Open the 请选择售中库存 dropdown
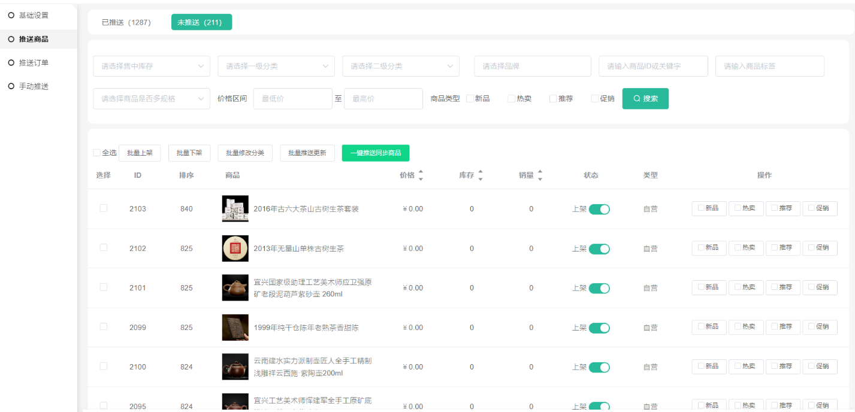Screen dimensions: 855x412 [x=152, y=66]
